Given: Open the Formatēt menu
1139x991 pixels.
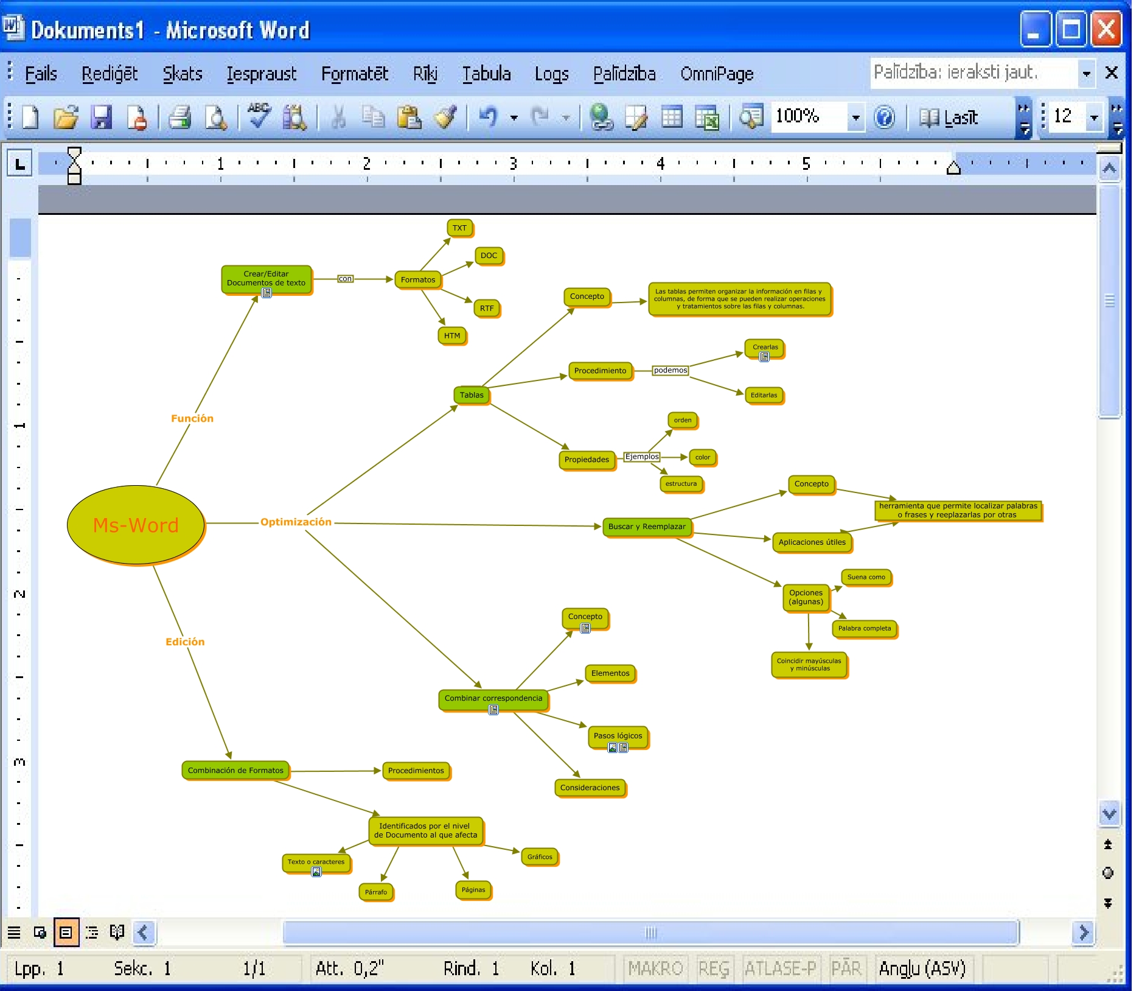Looking at the screenshot, I should tap(354, 74).
